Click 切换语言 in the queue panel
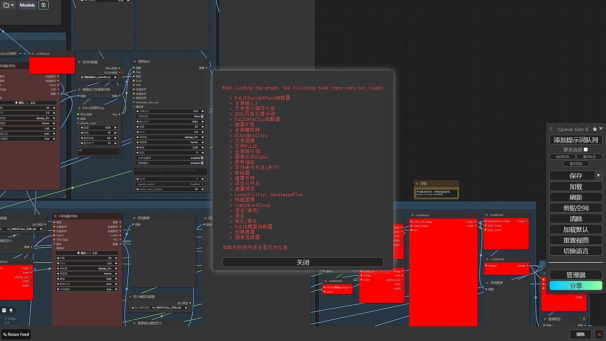Viewport: 606px width, 341px height. pos(576,251)
